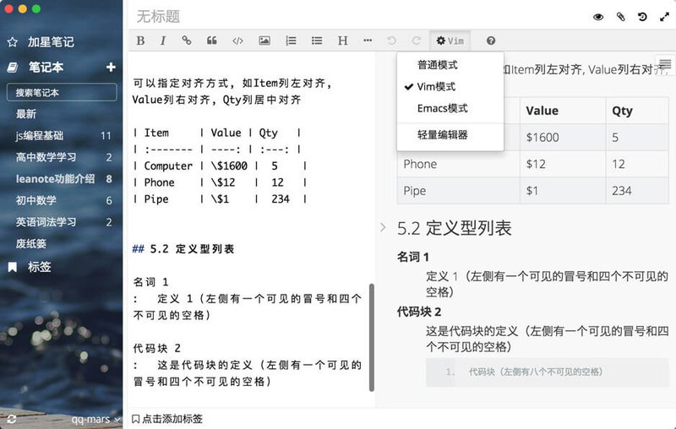Undo the last edit
Image resolution: width=676 pixels, height=429 pixels.
tap(391, 41)
